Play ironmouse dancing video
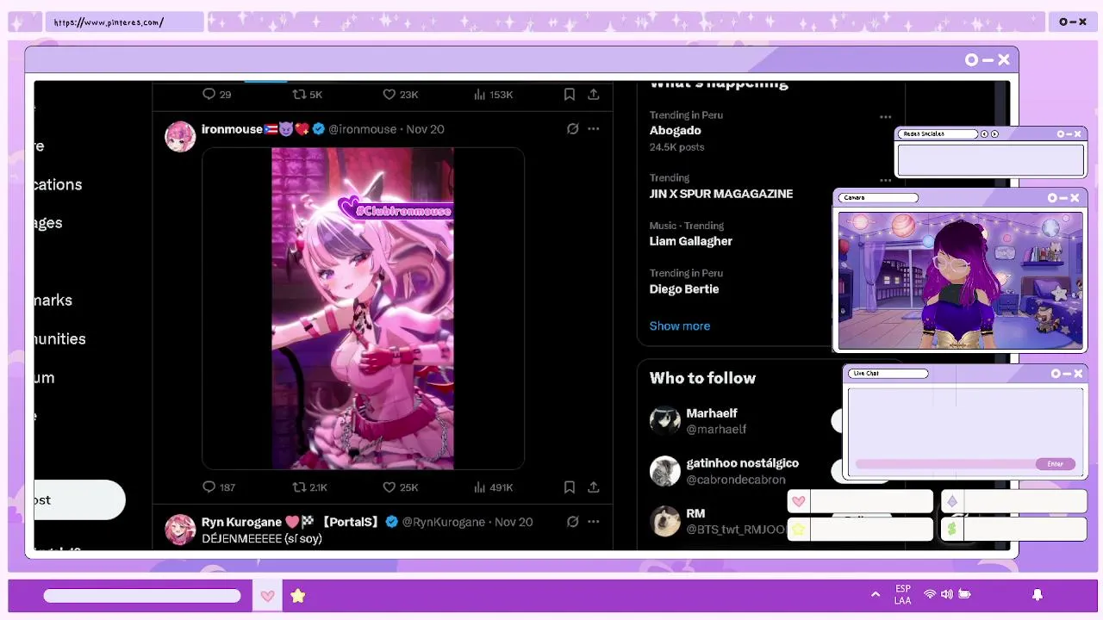The width and height of the screenshot is (1103, 620). 363,308
